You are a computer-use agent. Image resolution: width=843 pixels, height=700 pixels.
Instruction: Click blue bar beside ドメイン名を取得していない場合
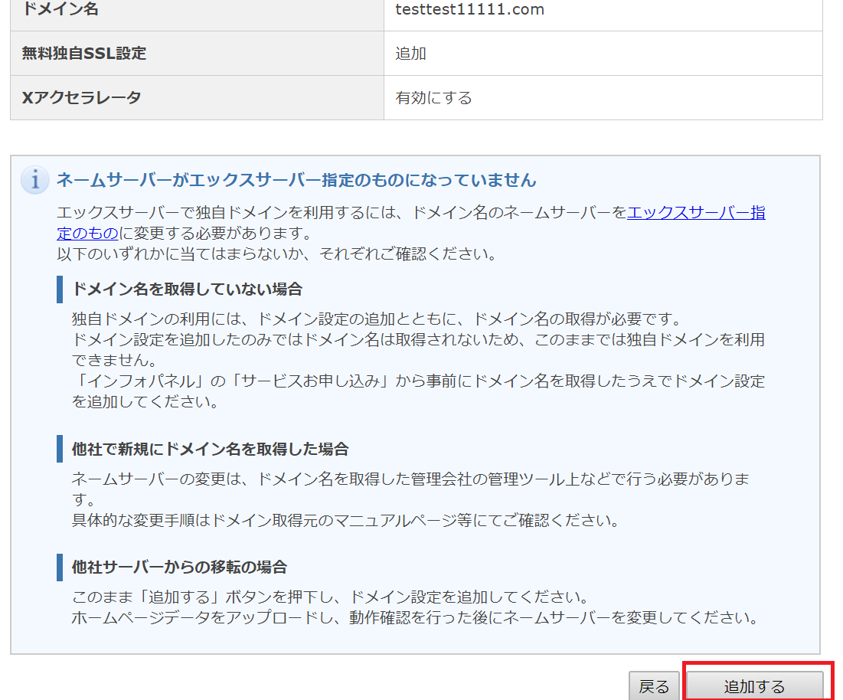[x=60, y=289]
